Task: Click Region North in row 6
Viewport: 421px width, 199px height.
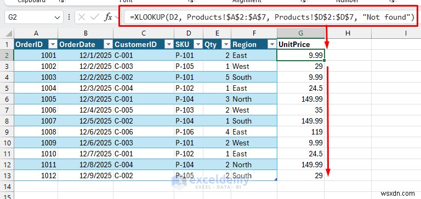Action: (254, 99)
